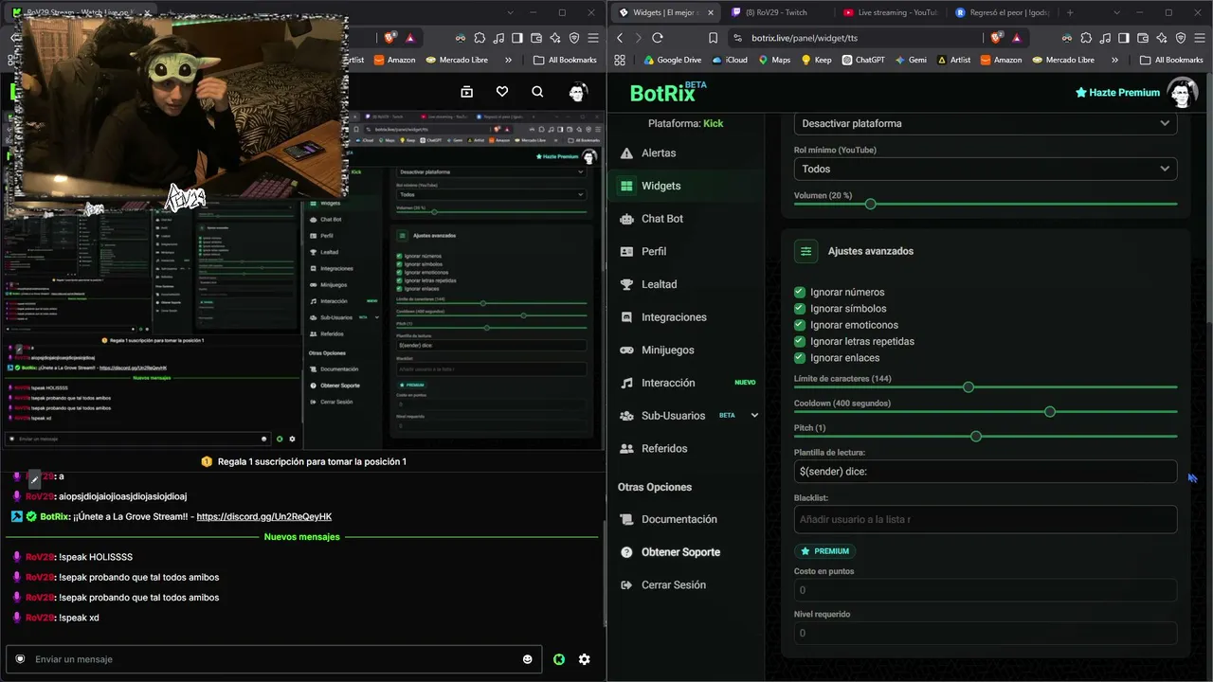Click the Cerrar Sesión logout icon
The height and width of the screenshot is (682, 1213).
tap(625, 584)
